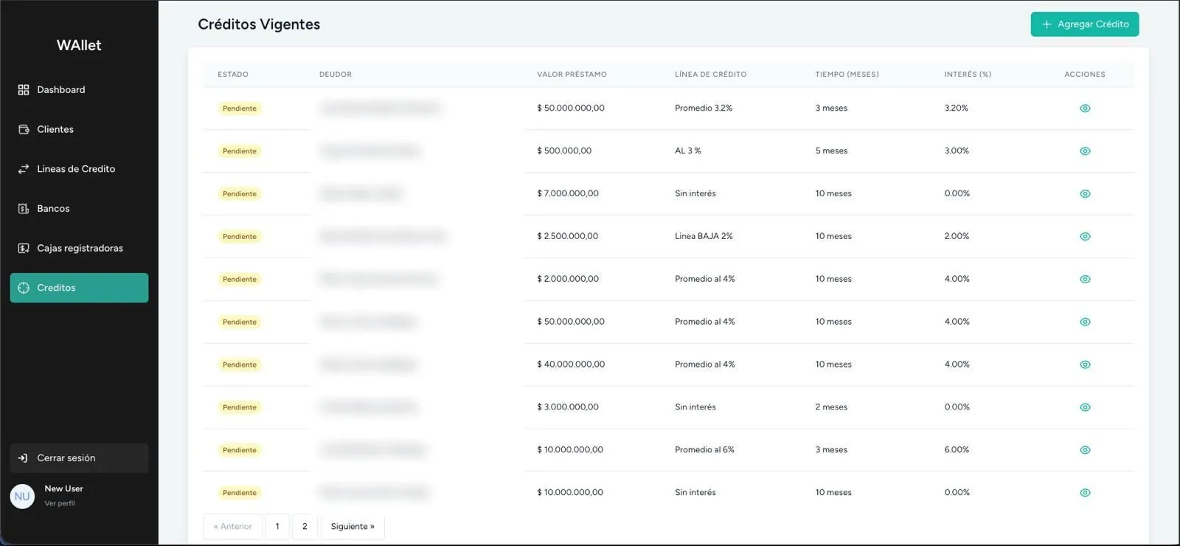Image resolution: width=1180 pixels, height=546 pixels.
Task: Click Pendiente badge on $ 500.000,00 row
Action: click(240, 151)
